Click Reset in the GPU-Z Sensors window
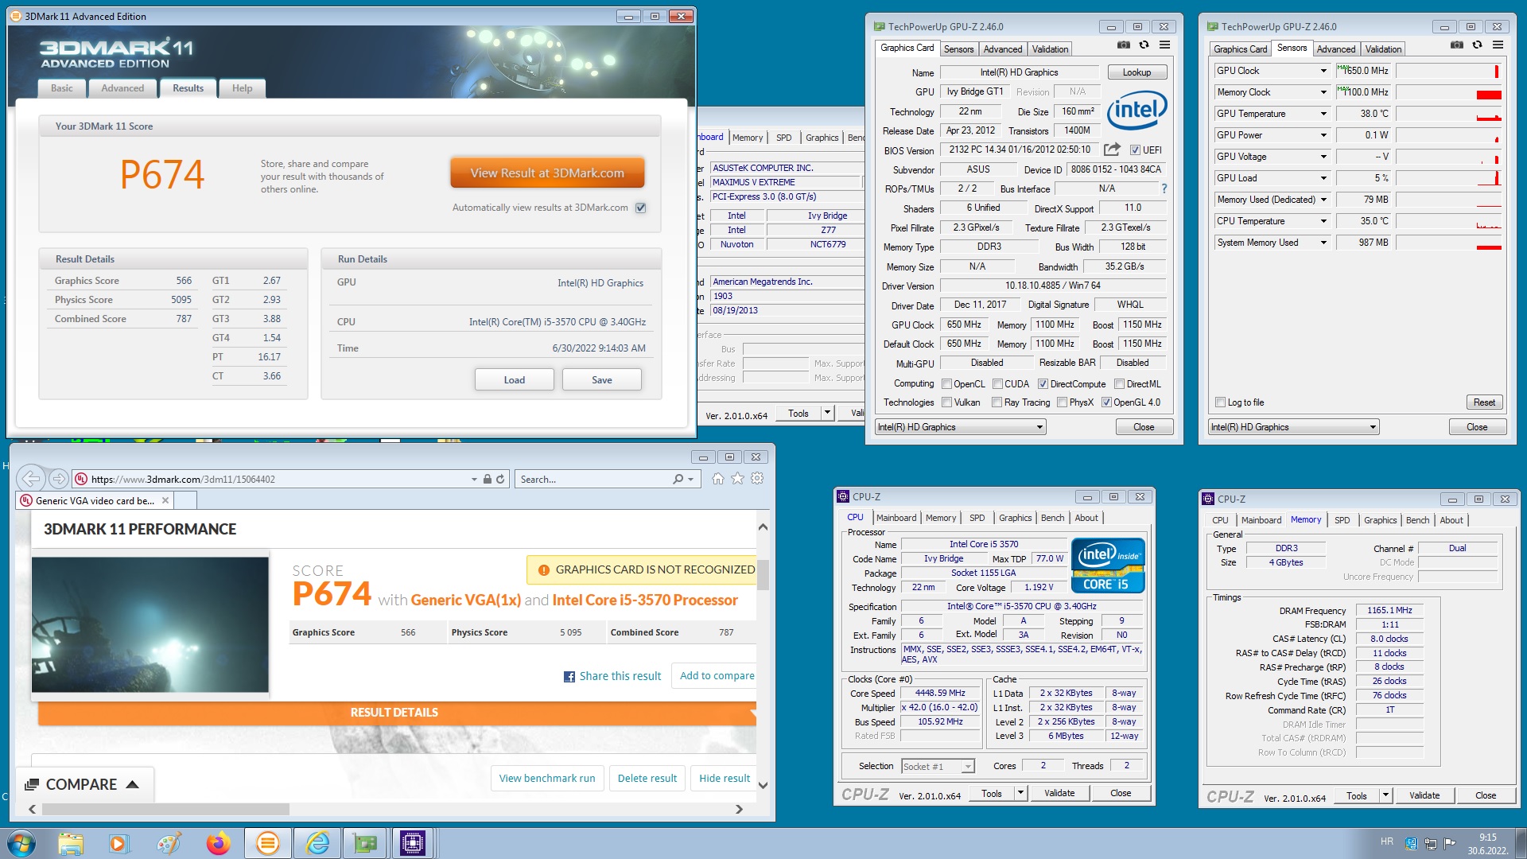1527x859 pixels. [x=1484, y=402]
